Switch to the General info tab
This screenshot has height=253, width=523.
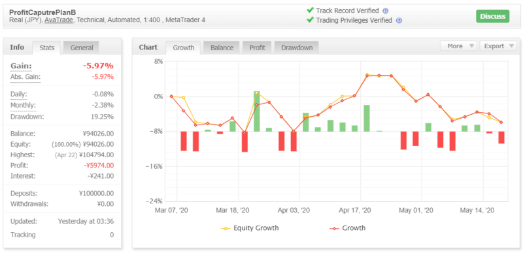(82, 48)
